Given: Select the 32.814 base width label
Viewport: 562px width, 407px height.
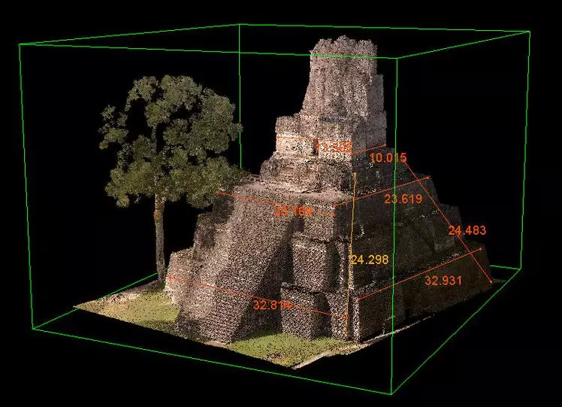Looking at the screenshot, I should [273, 305].
